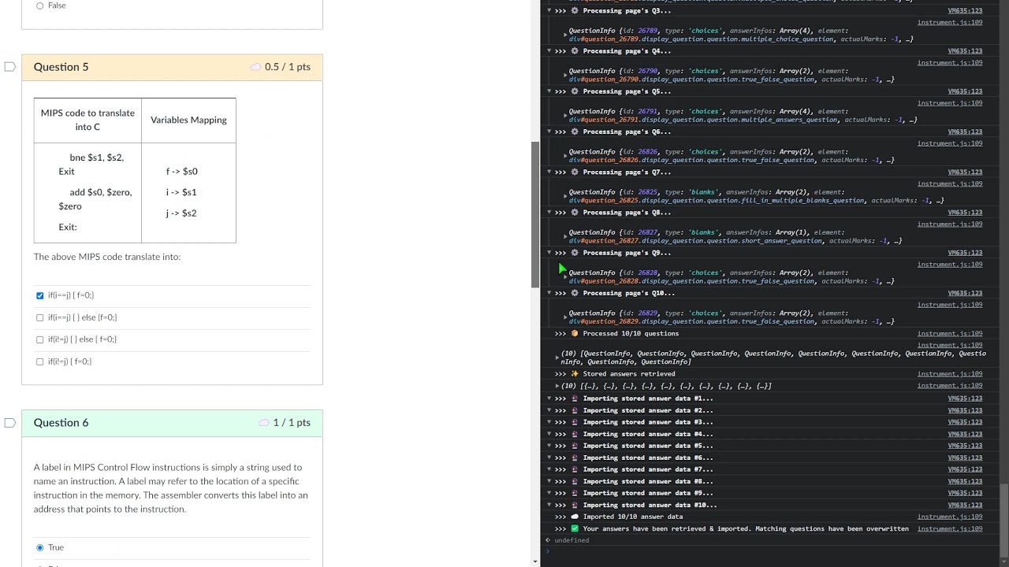Screen dimensions: 1009x567
Task: Collapse the Processing page's Q10 log group
Action: click(549, 293)
